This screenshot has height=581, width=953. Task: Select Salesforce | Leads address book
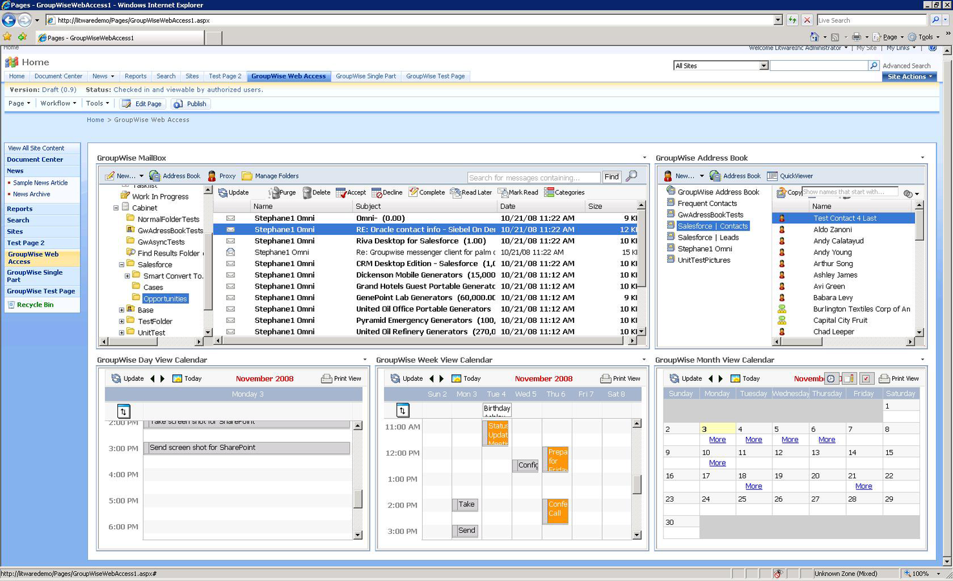coord(708,238)
